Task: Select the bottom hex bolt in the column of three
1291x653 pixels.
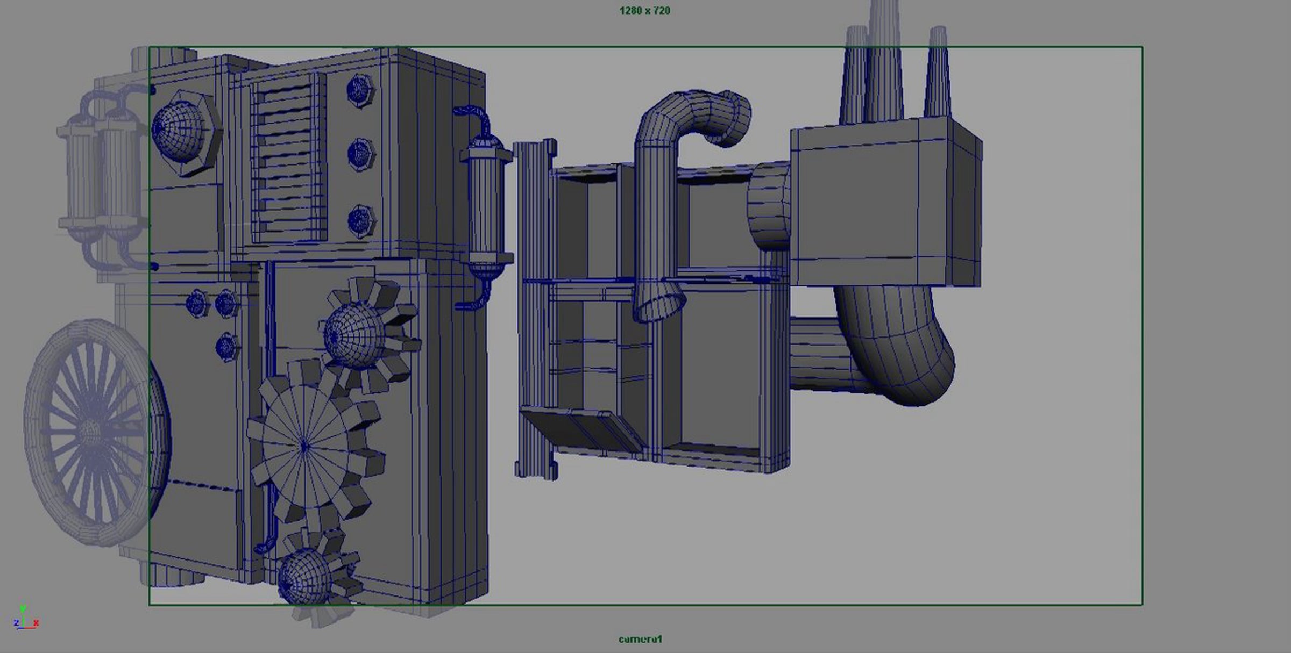Action: tap(360, 220)
